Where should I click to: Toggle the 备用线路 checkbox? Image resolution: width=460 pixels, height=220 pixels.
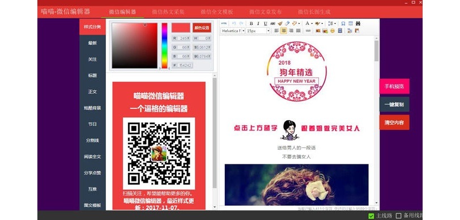(x=398, y=216)
